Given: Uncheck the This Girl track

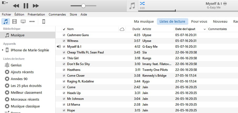Looking at the screenshot, I should pos(64,58).
